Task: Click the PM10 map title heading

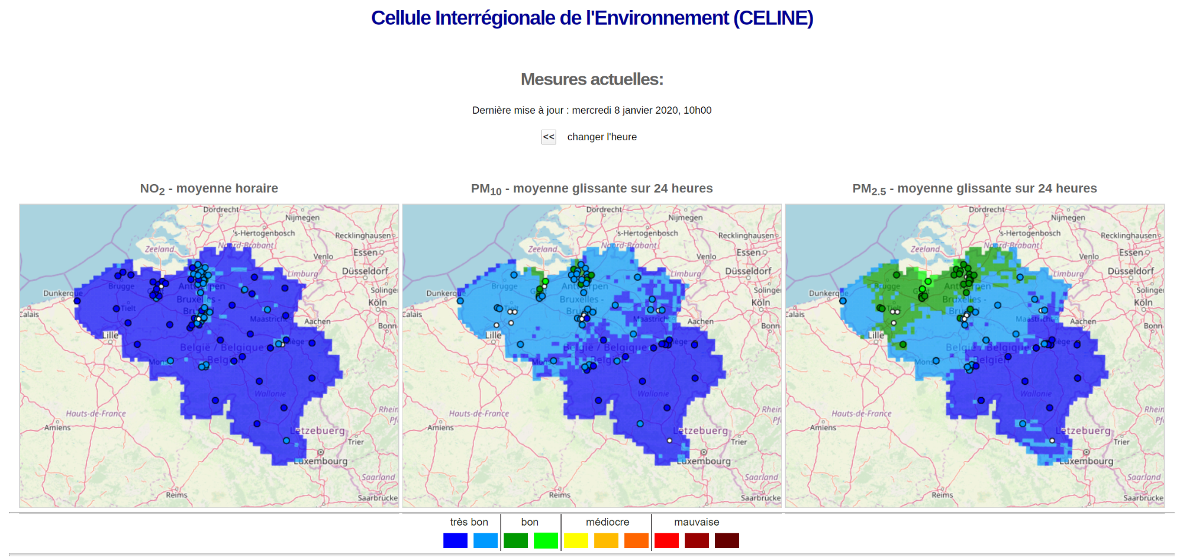Action: point(592,188)
